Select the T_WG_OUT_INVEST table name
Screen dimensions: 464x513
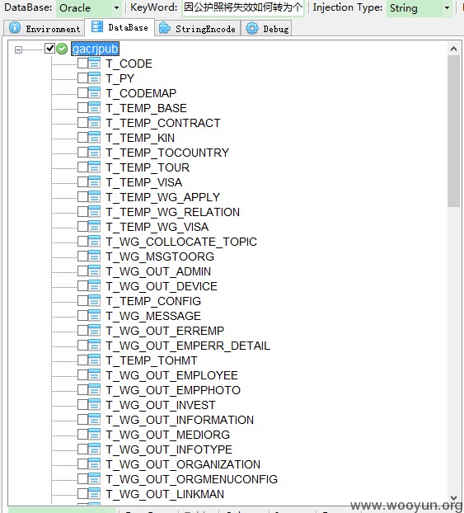point(161,405)
